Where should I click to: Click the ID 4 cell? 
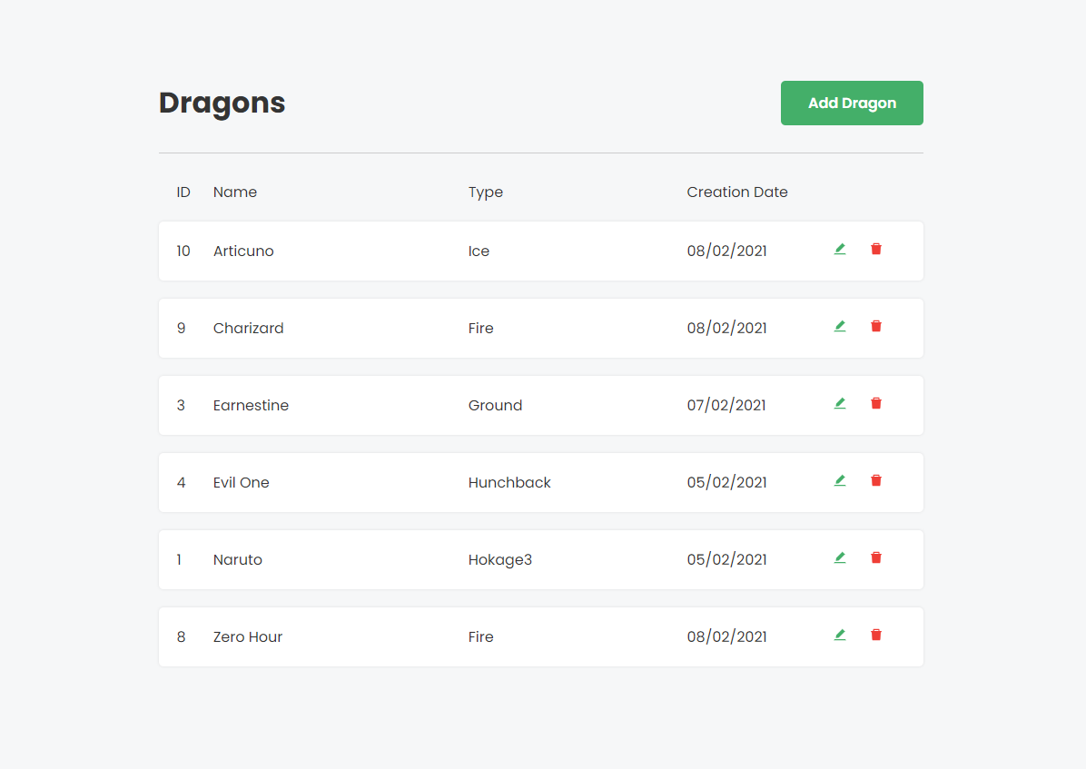[181, 483]
